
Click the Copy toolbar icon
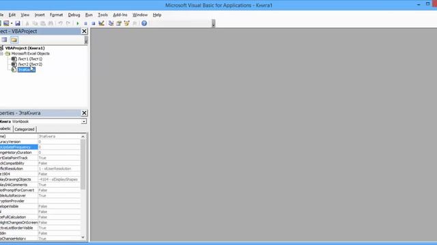35,23
